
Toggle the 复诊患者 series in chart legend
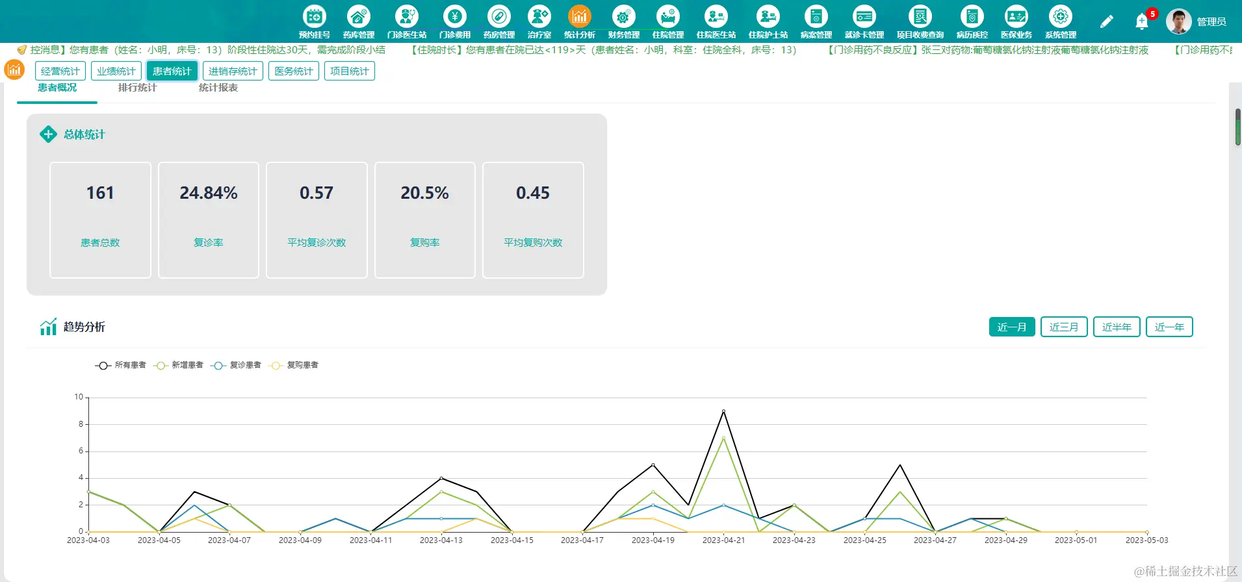[236, 365]
